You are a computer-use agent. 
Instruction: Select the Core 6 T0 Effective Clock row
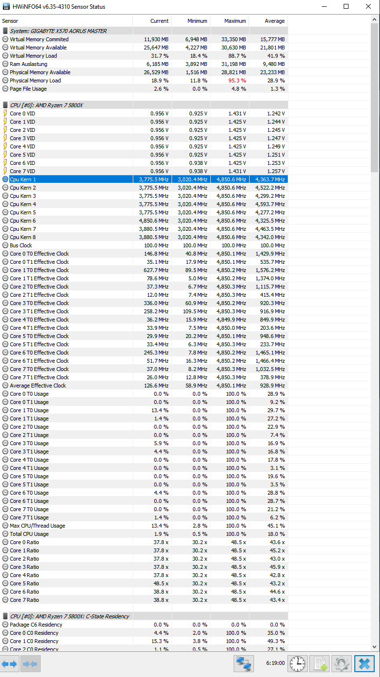(x=144, y=353)
